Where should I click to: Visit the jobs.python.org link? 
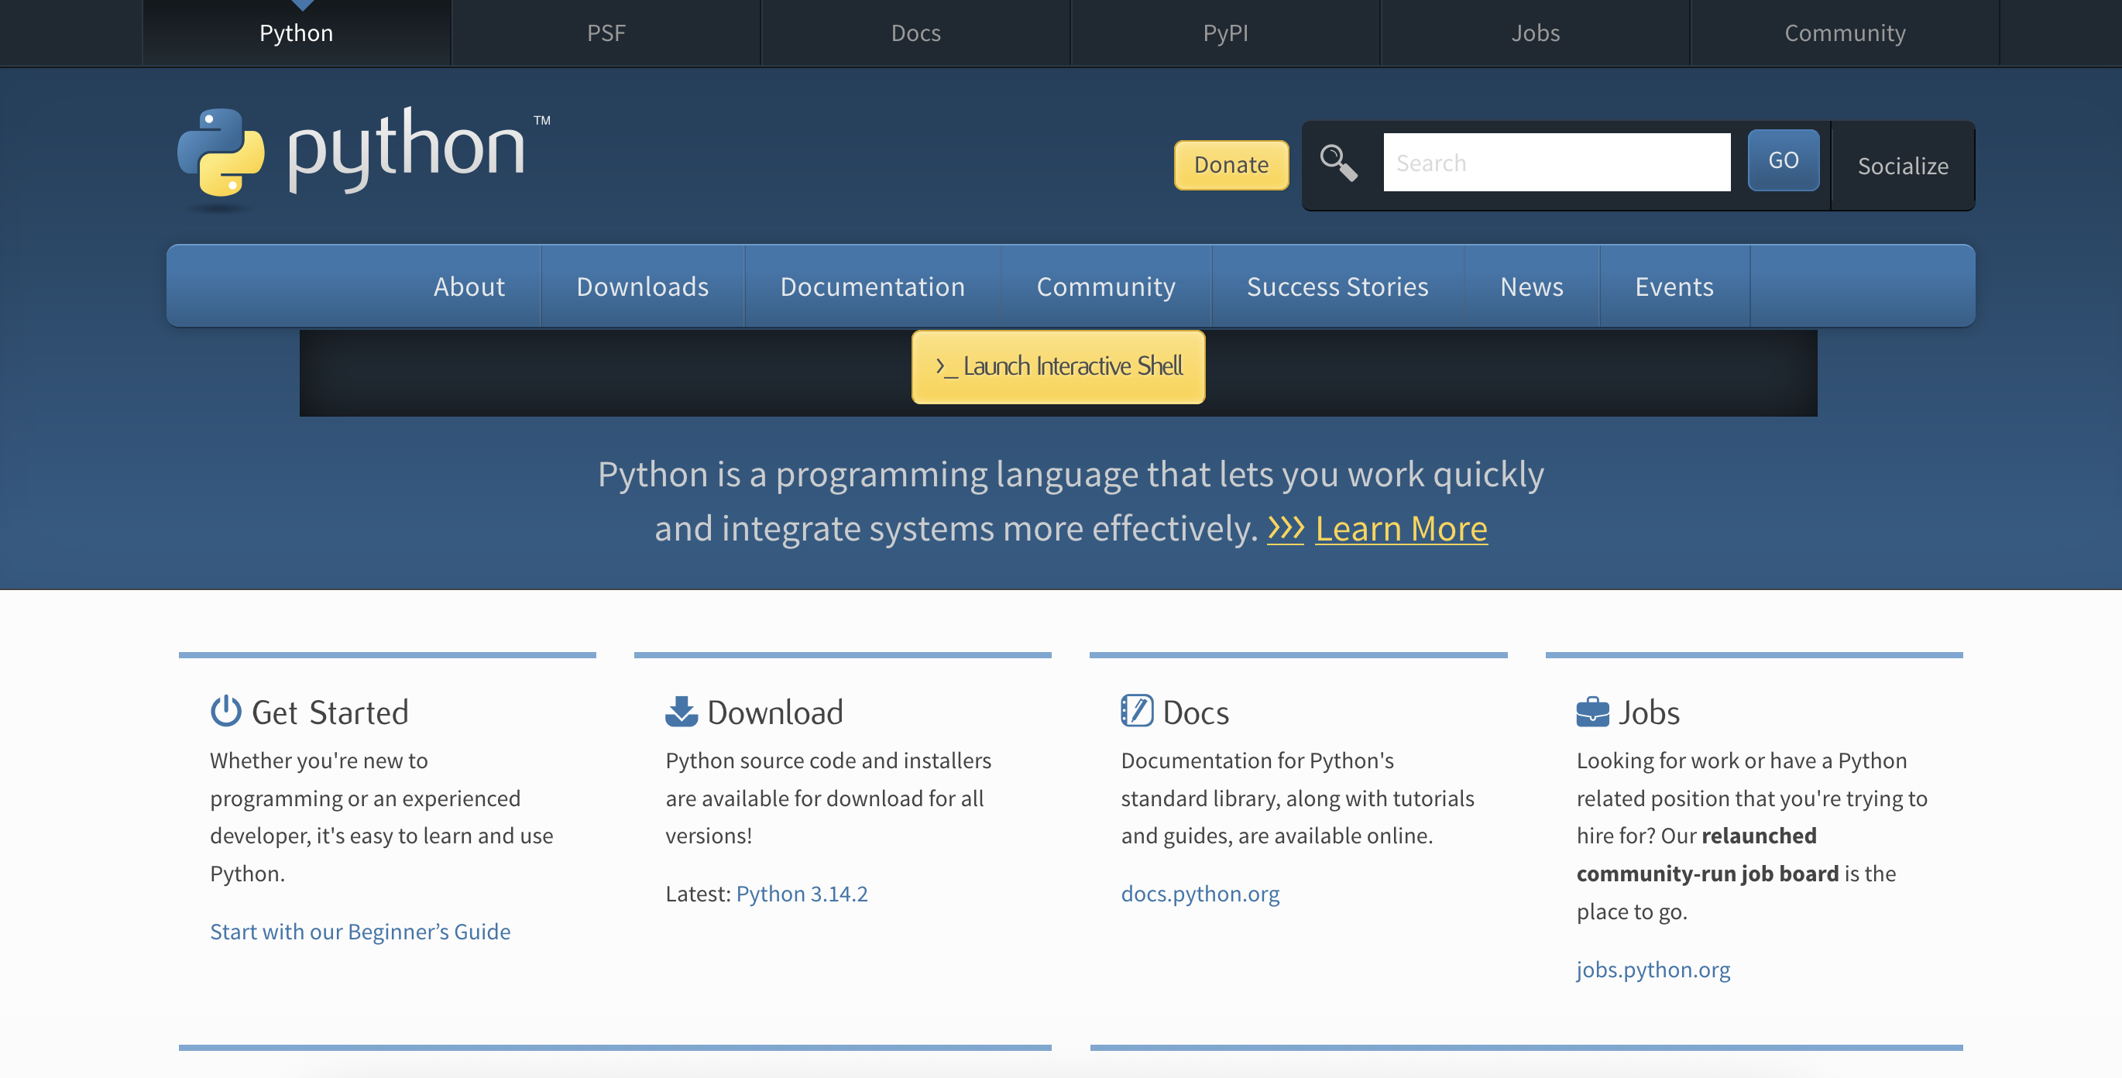tap(1653, 970)
